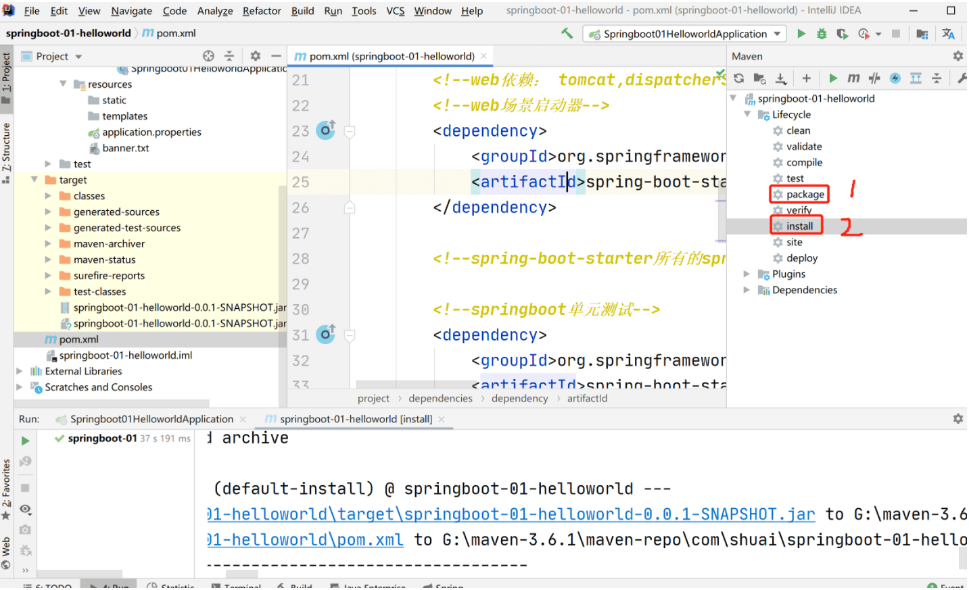Collapse the target folder in project tree

point(34,180)
